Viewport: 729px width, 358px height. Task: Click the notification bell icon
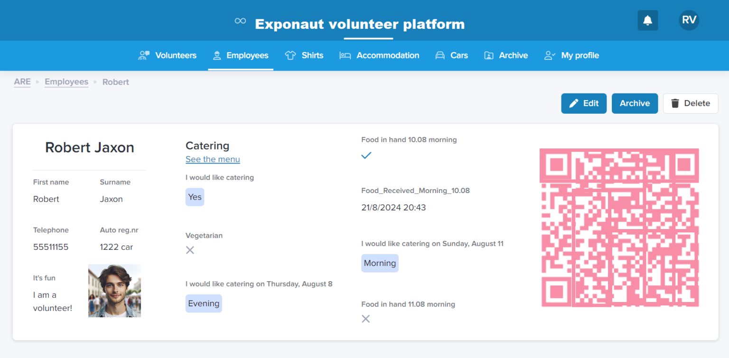pyautogui.click(x=647, y=20)
